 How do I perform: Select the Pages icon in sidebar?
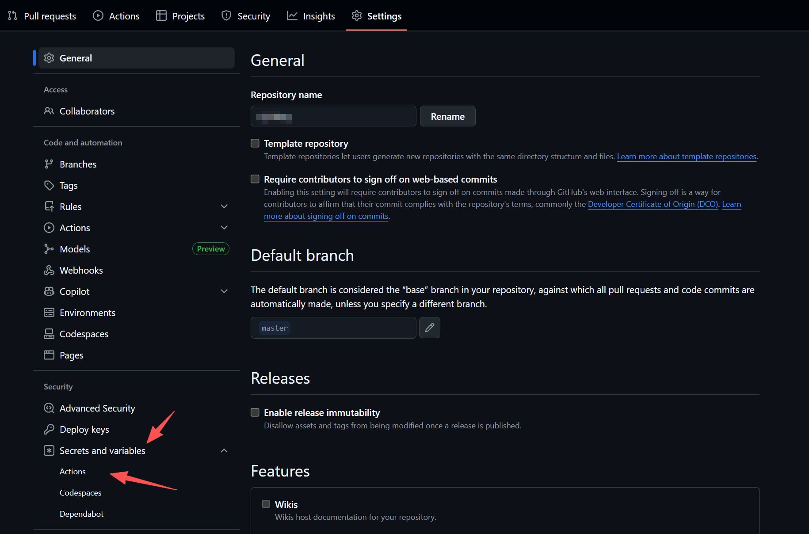(x=49, y=355)
